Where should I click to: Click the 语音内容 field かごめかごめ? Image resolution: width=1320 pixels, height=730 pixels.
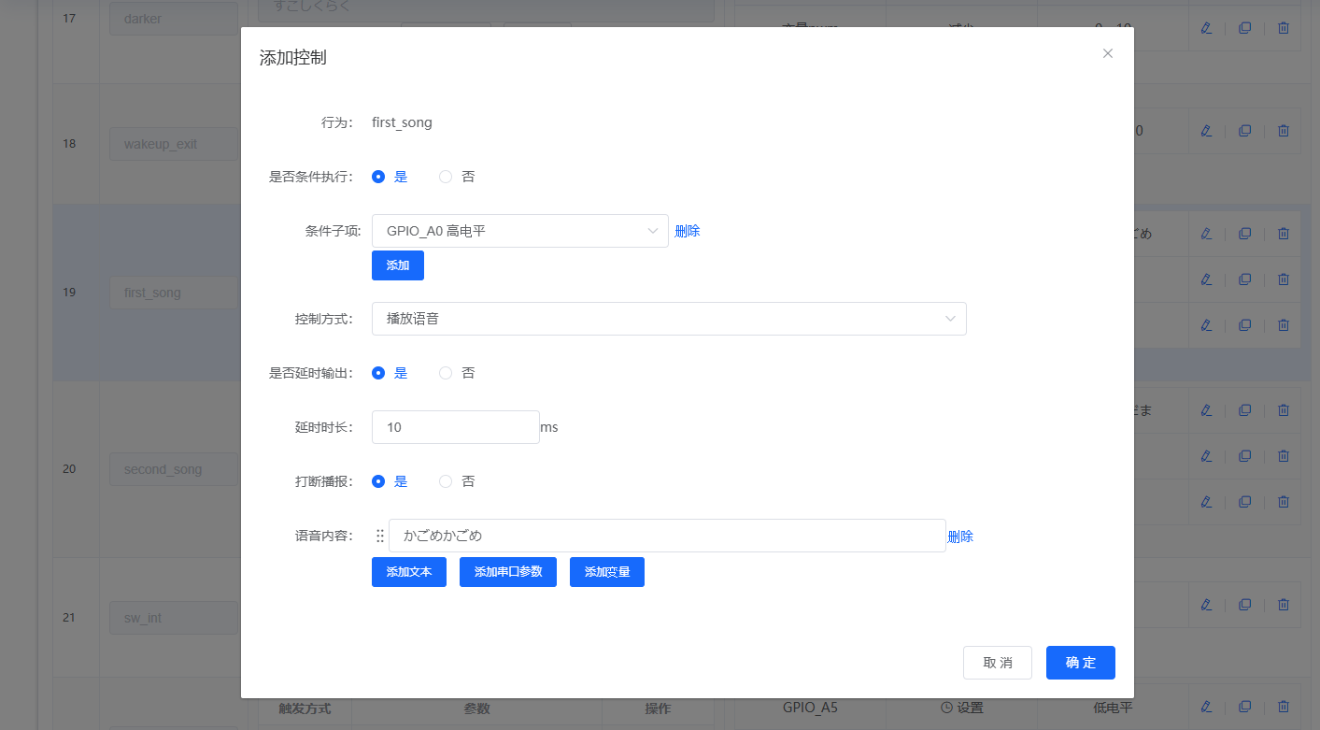[667, 536]
